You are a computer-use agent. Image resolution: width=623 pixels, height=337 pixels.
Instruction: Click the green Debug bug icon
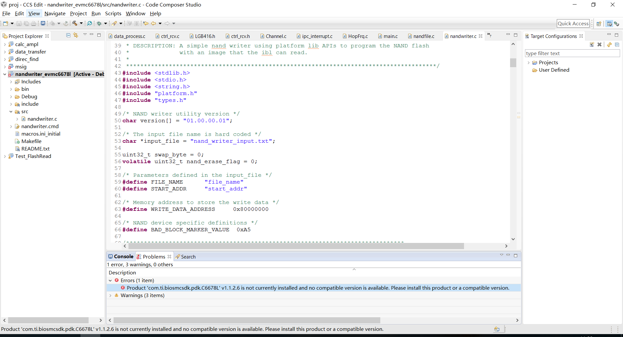[99, 23]
